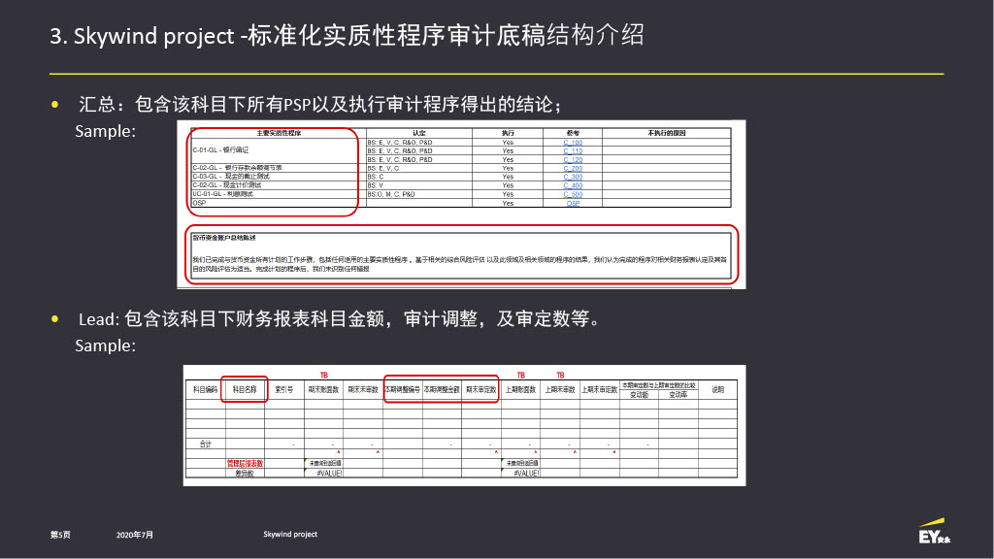Click '#VALUE!' under 上期账面数 column

(x=526, y=474)
